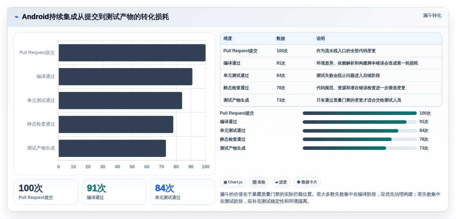Image resolution: width=456 pixels, height=219 pixels.
Task: Click the 73次 cell in the table
Action: tap(281, 100)
